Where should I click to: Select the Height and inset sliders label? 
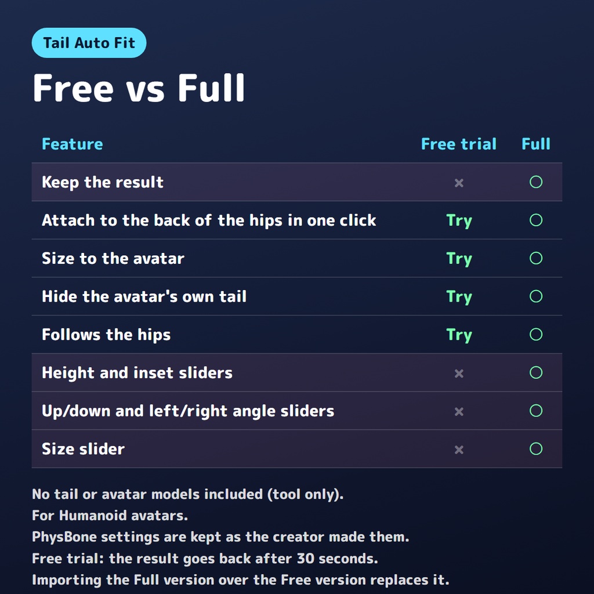coord(137,373)
